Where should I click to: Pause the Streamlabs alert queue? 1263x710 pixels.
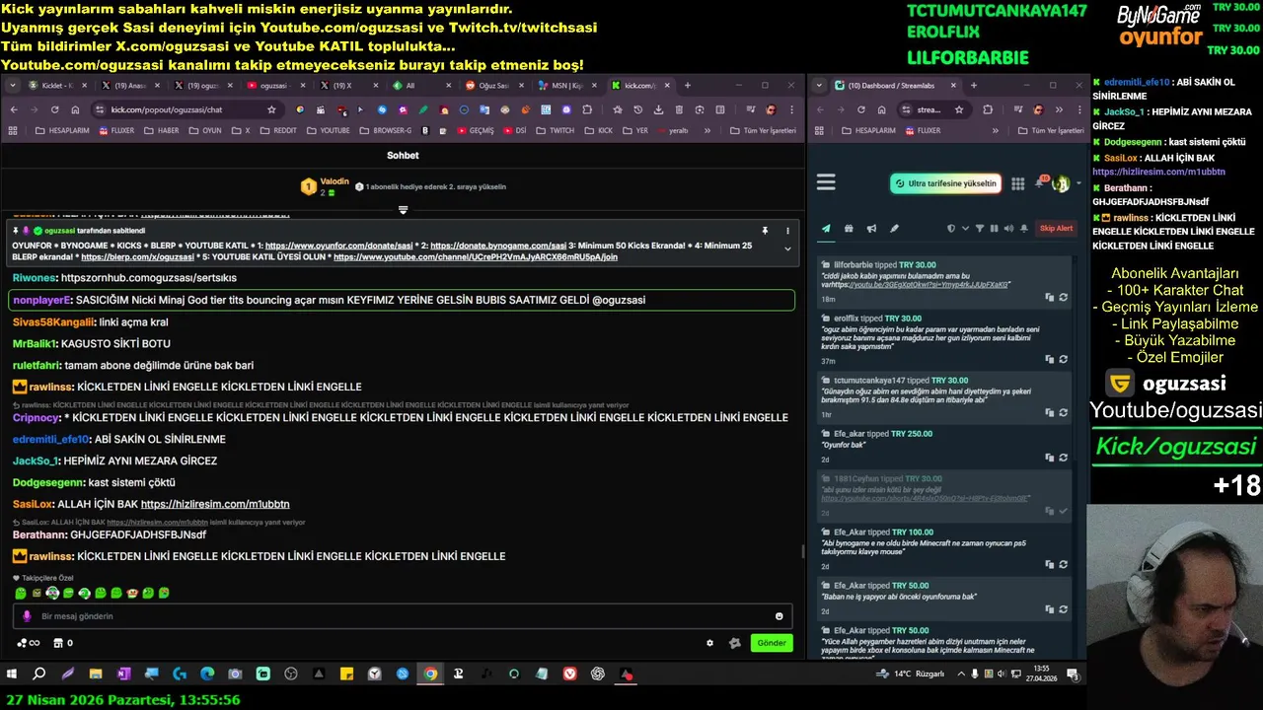[x=994, y=229]
